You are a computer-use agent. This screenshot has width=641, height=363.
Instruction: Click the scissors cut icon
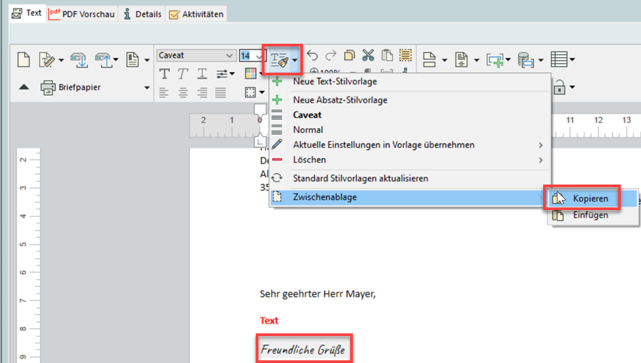[x=368, y=56]
